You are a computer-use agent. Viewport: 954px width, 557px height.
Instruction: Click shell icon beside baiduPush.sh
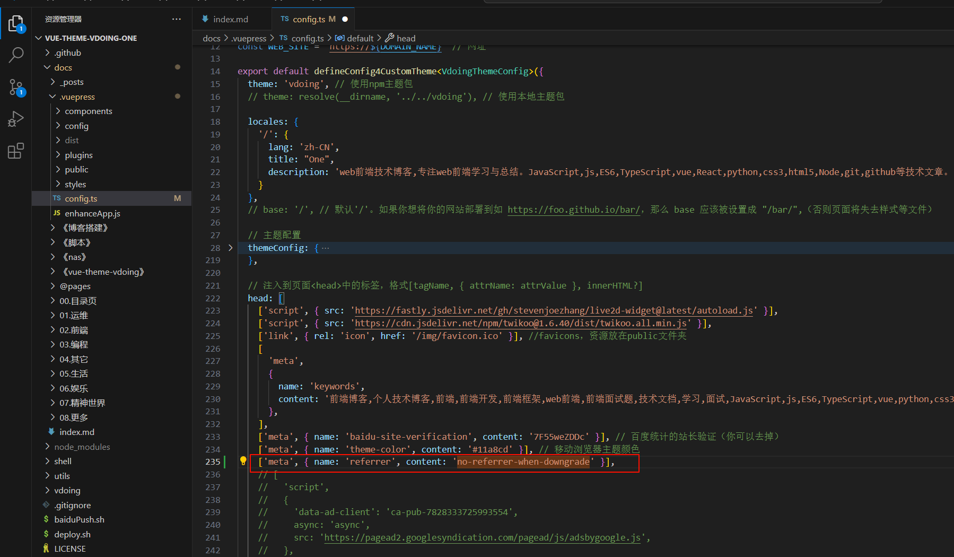[x=46, y=519]
